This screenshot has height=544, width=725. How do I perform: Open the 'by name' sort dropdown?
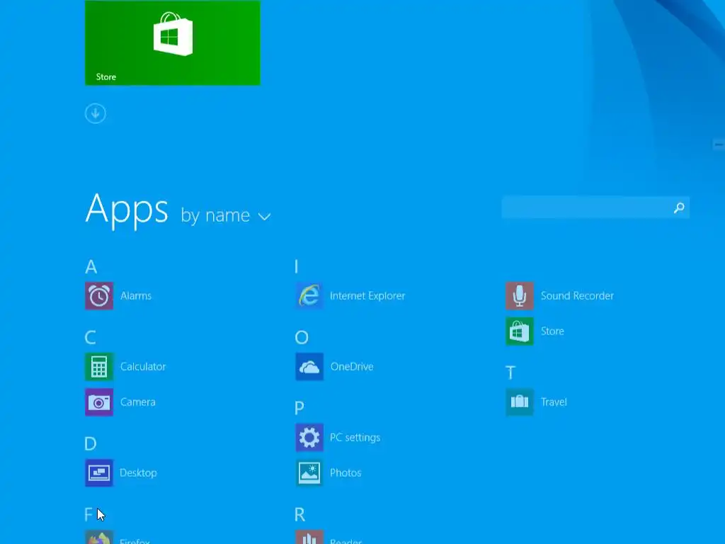[x=226, y=215]
